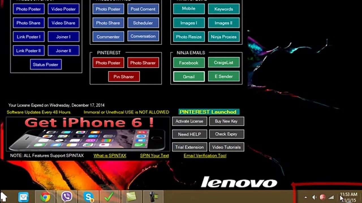Open the Photo Poster button beside Post Coment
The width and height of the screenshot is (362, 203).
click(108, 9)
